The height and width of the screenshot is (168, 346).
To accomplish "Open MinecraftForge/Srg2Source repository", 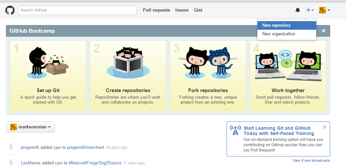I will coord(95,163).
